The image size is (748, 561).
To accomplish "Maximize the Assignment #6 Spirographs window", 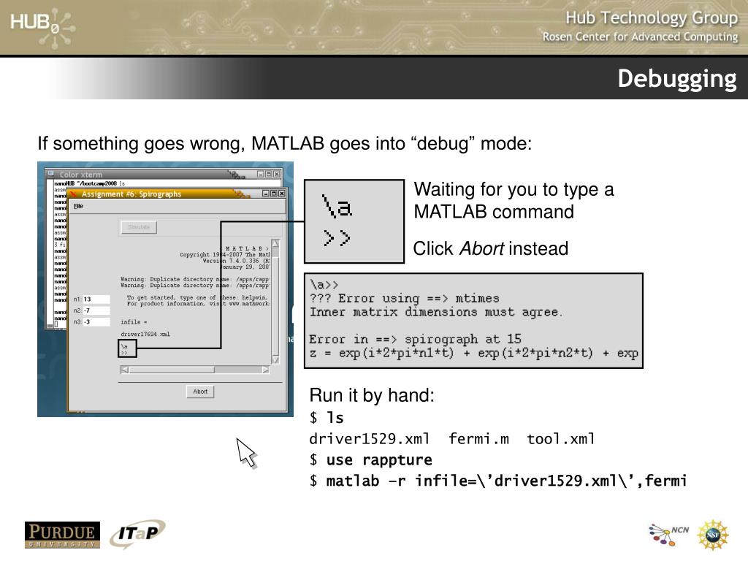I will [274, 193].
